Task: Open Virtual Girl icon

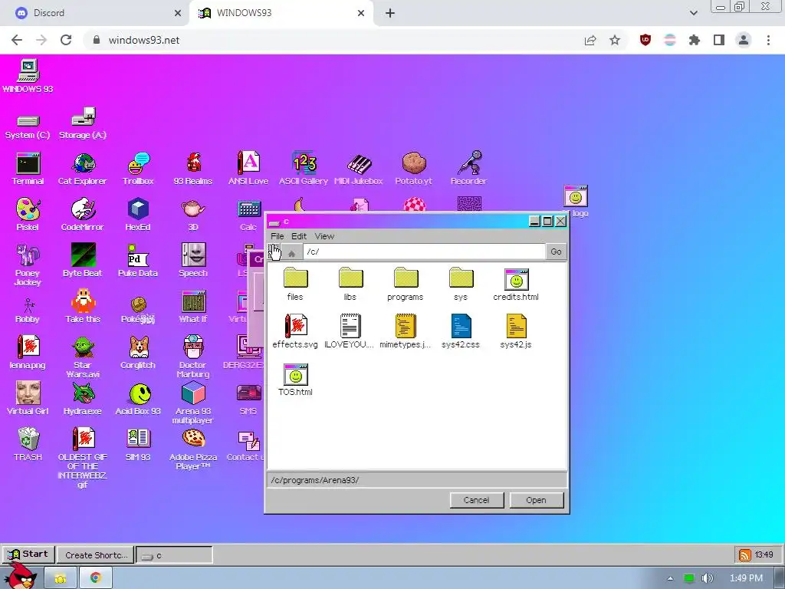Action: click(x=28, y=399)
